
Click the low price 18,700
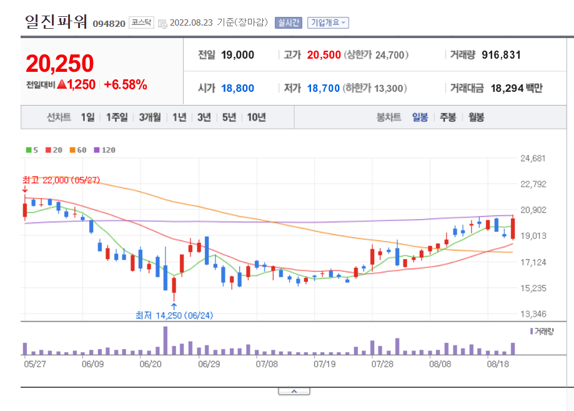pyautogui.click(x=324, y=88)
